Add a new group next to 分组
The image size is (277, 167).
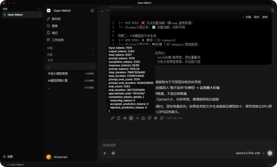point(93,48)
